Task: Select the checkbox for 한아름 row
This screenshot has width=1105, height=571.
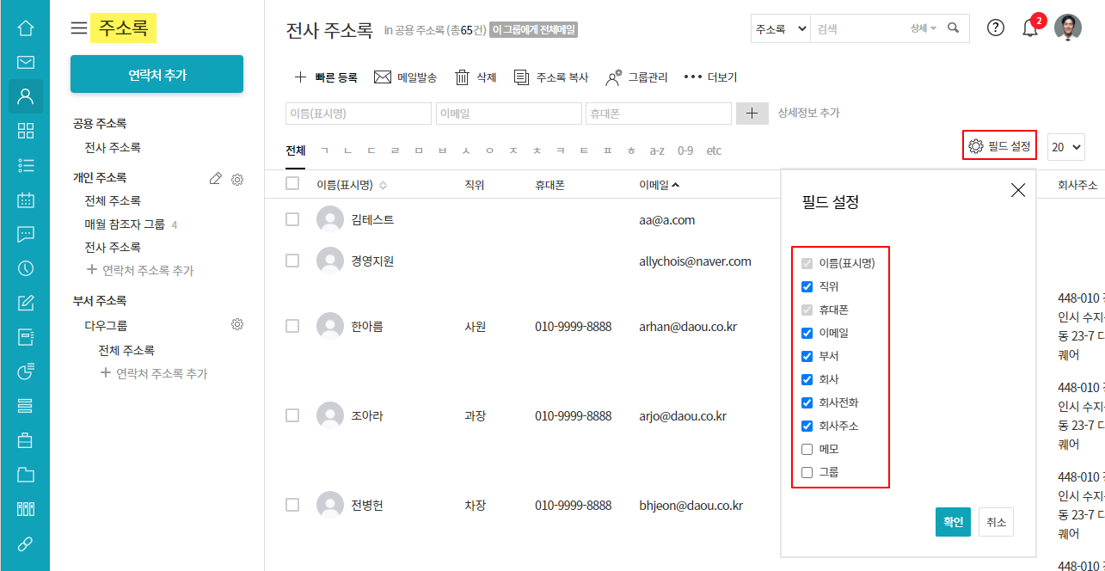Action: (x=292, y=326)
